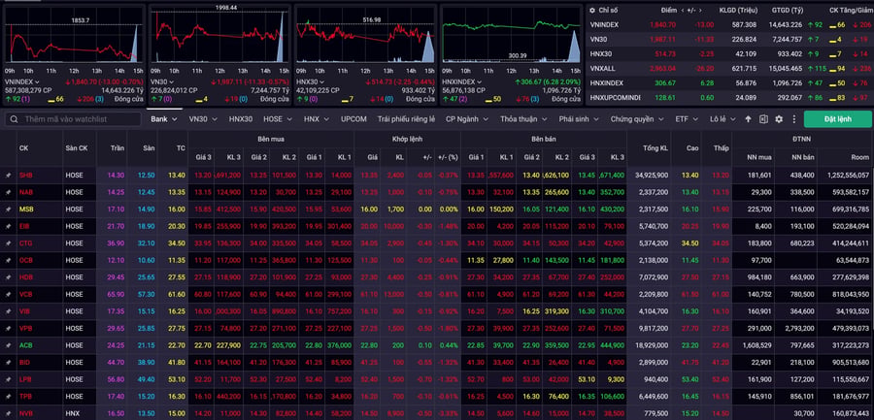Expand the Bank watchlist dropdown
874x420 pixels.
tap(164, 119)
